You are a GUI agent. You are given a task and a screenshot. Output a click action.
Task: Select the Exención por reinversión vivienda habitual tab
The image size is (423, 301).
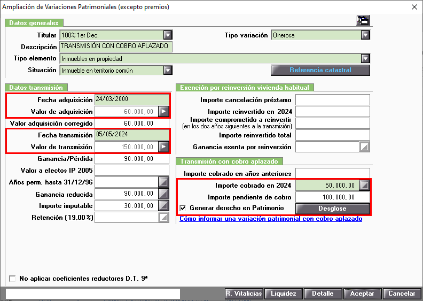click(245, 88)
